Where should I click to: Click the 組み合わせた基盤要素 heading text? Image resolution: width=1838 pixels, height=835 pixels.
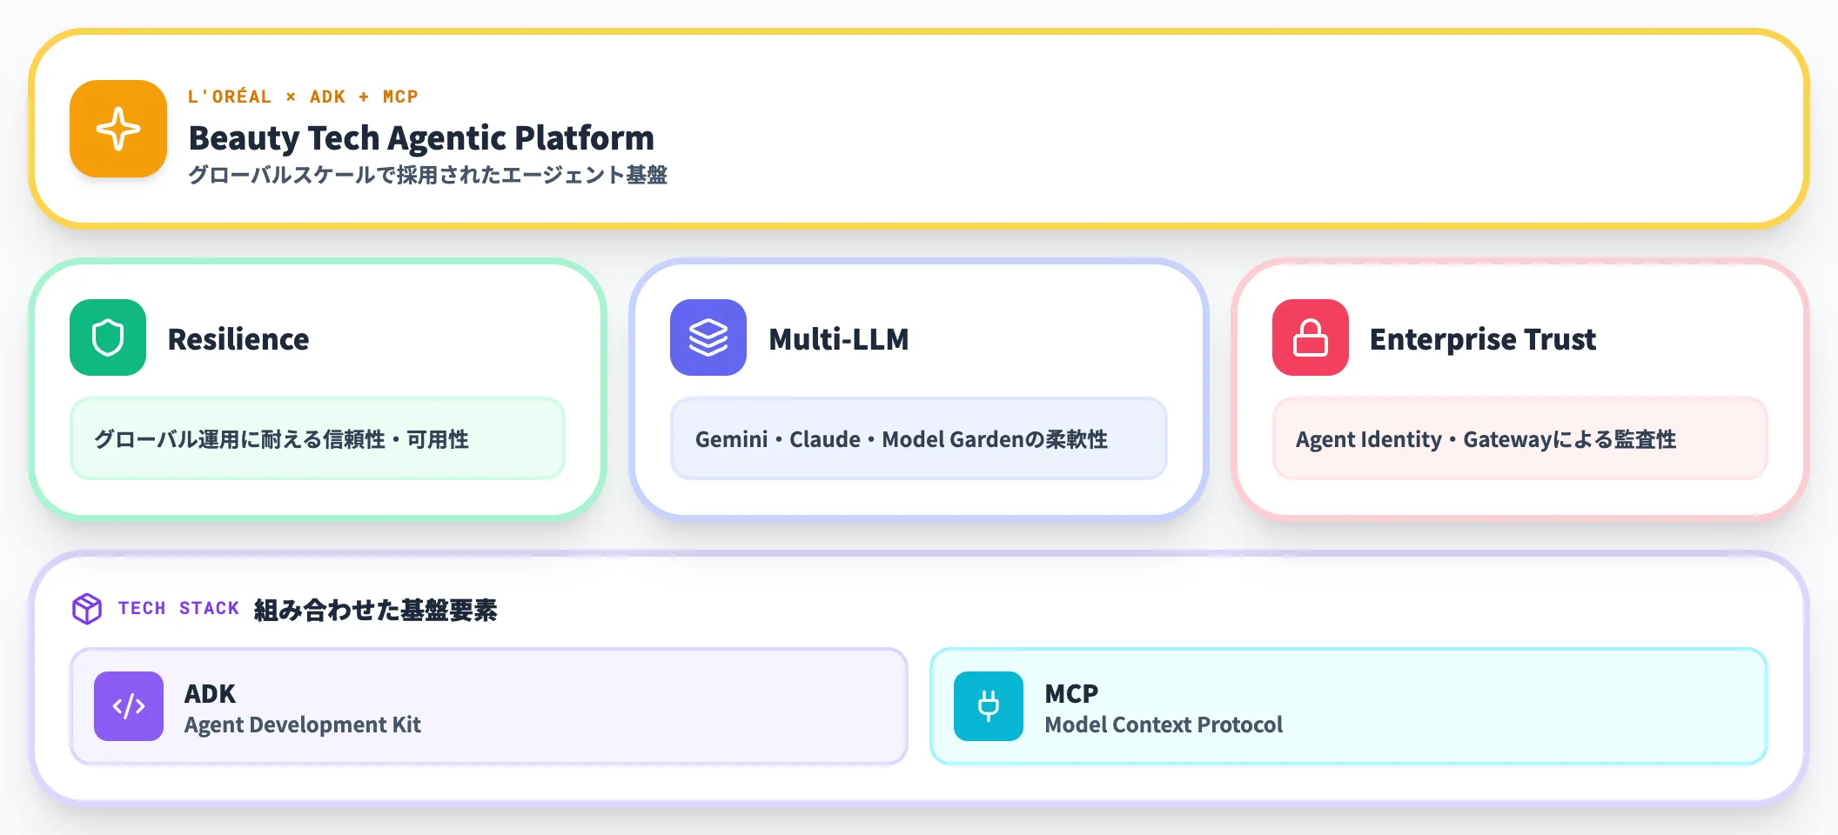tap(376, 611)
